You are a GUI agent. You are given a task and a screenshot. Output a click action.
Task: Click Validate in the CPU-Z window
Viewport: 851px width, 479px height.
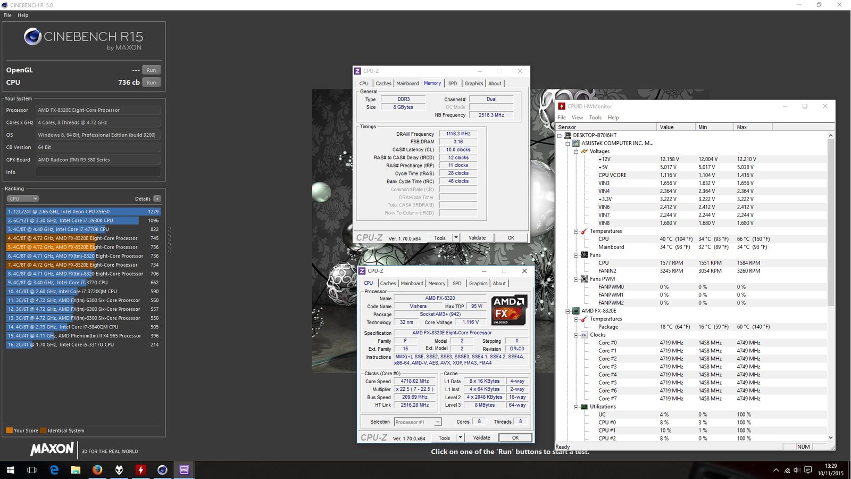point(481,437)
